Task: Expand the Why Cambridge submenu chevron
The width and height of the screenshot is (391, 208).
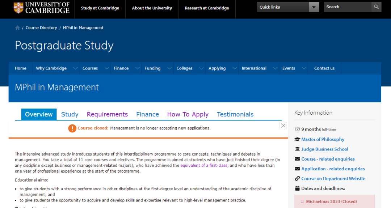Action: [75, 68]
